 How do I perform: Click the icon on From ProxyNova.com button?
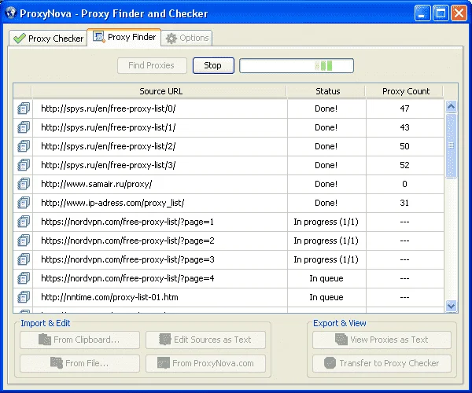(164, 363)
